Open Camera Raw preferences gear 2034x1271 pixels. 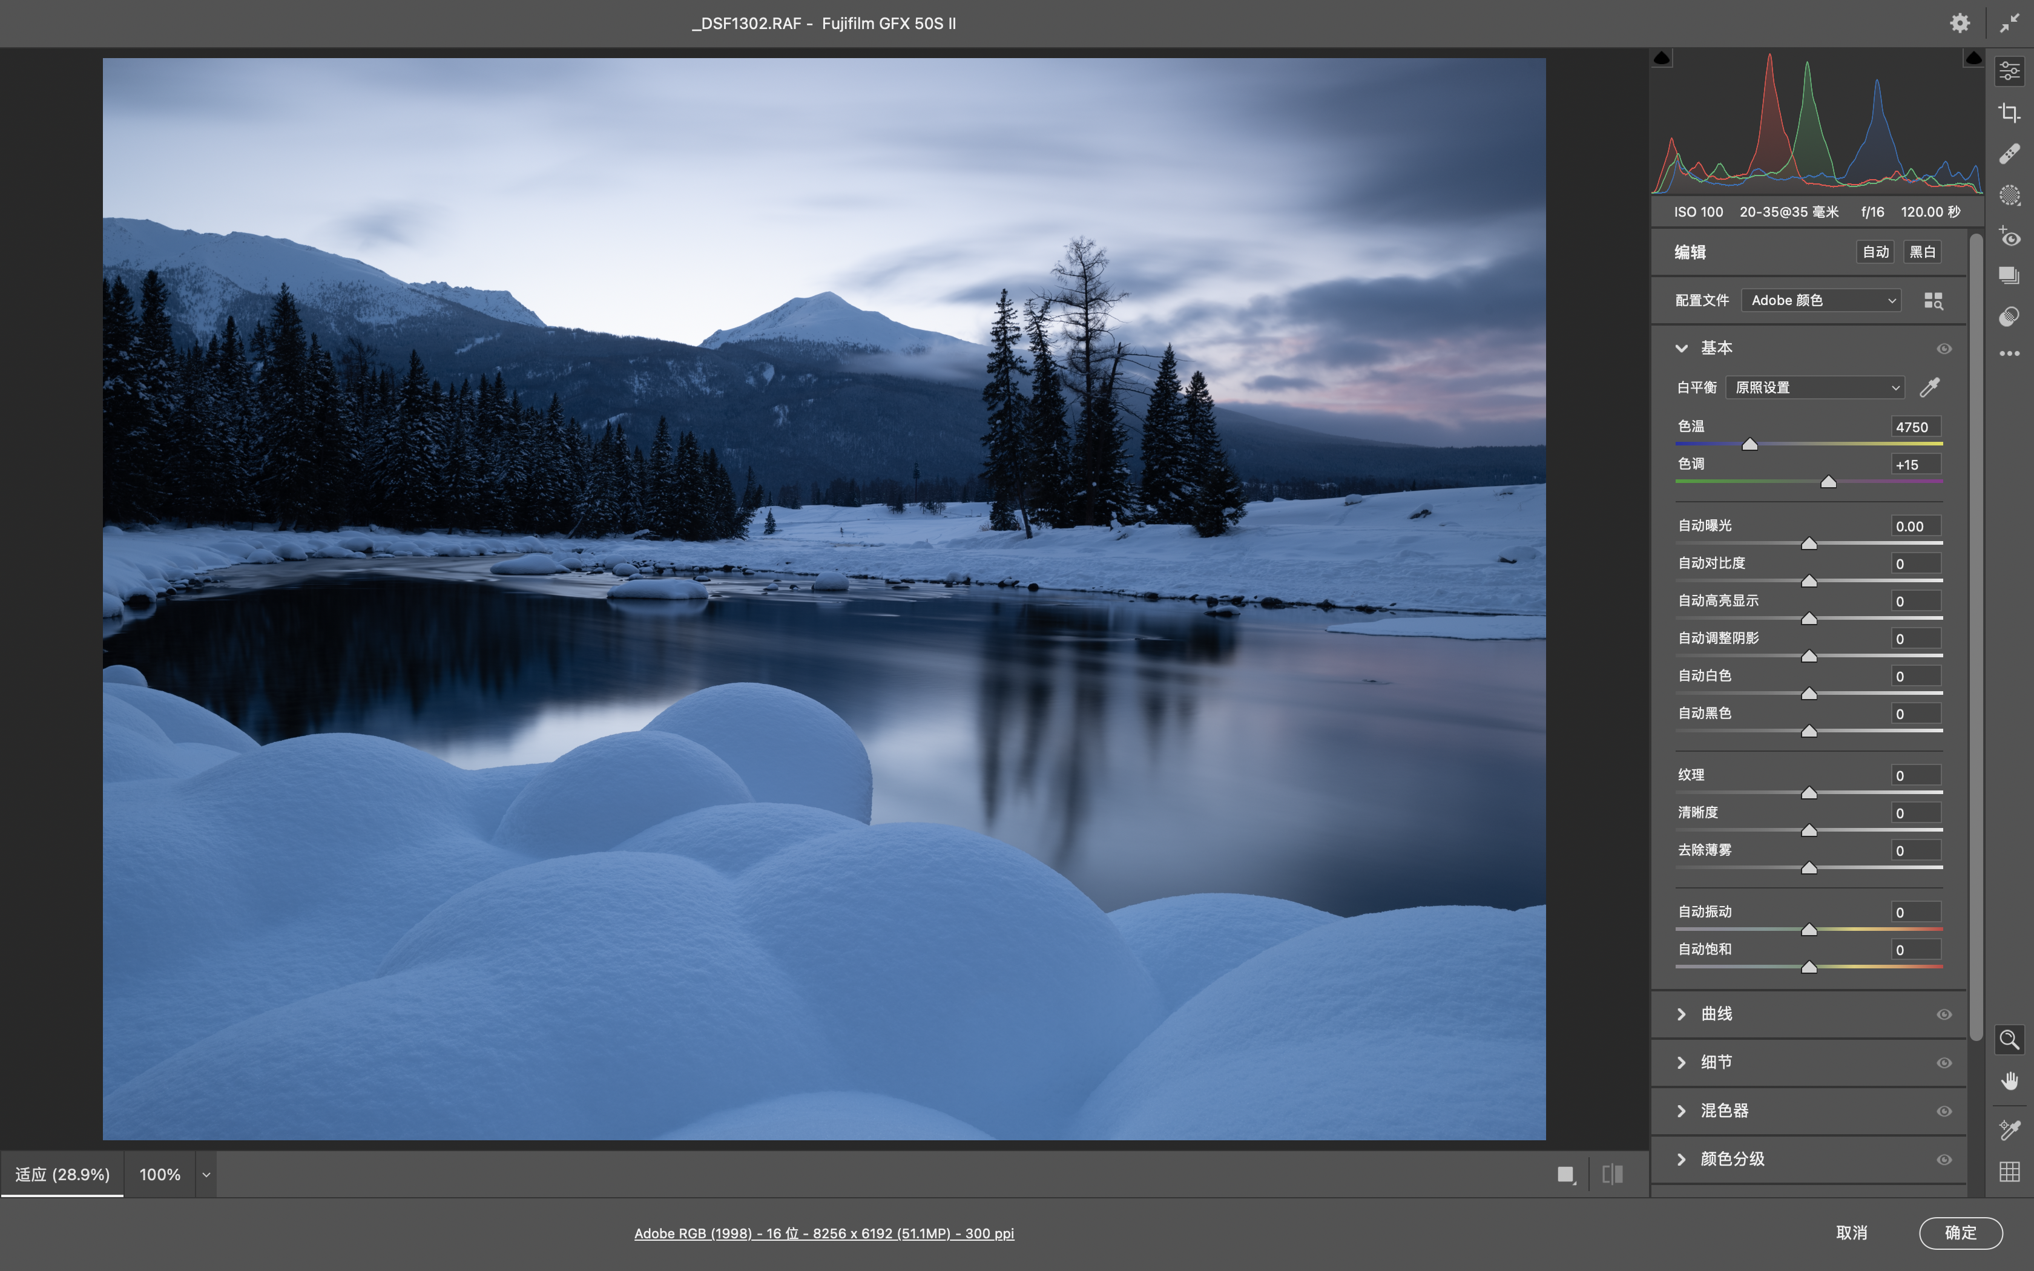(1959, 23)
